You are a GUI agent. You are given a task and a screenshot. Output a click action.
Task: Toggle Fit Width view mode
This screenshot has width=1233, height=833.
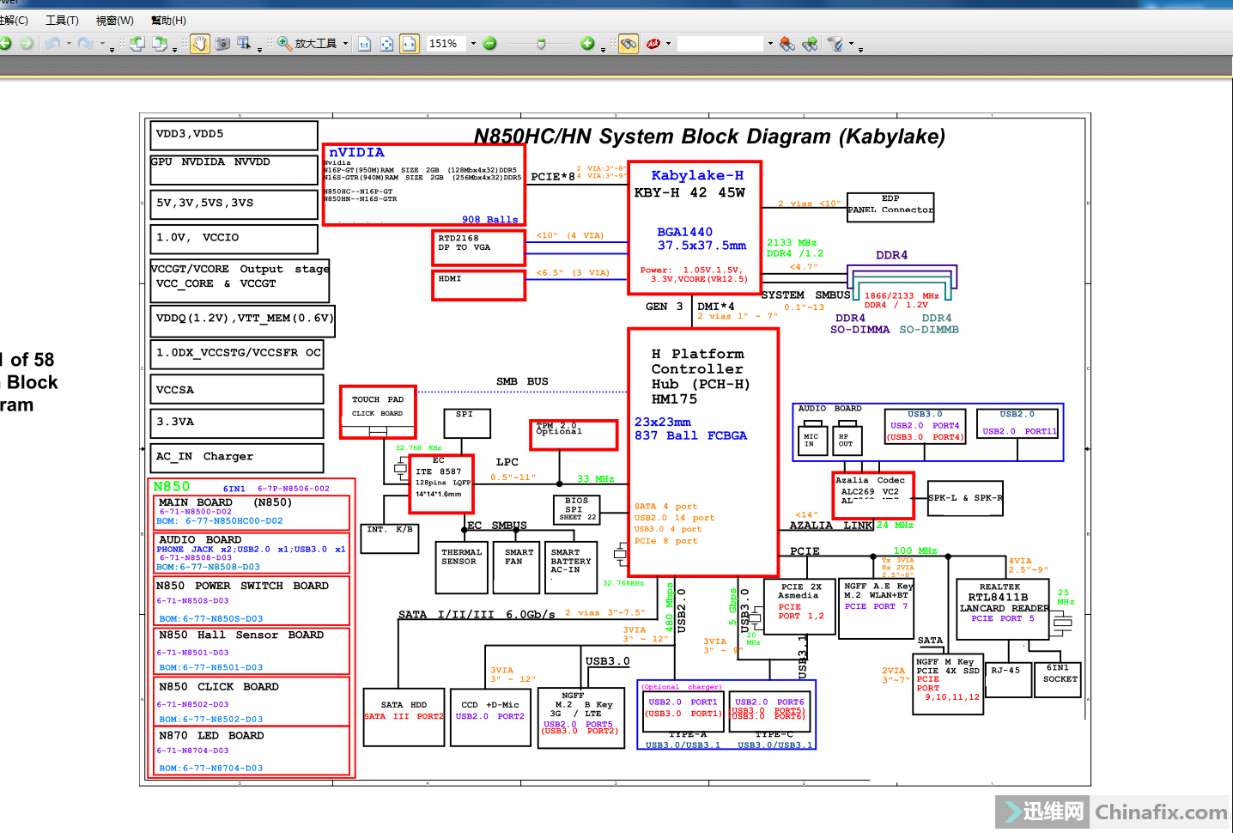(410, 43)
